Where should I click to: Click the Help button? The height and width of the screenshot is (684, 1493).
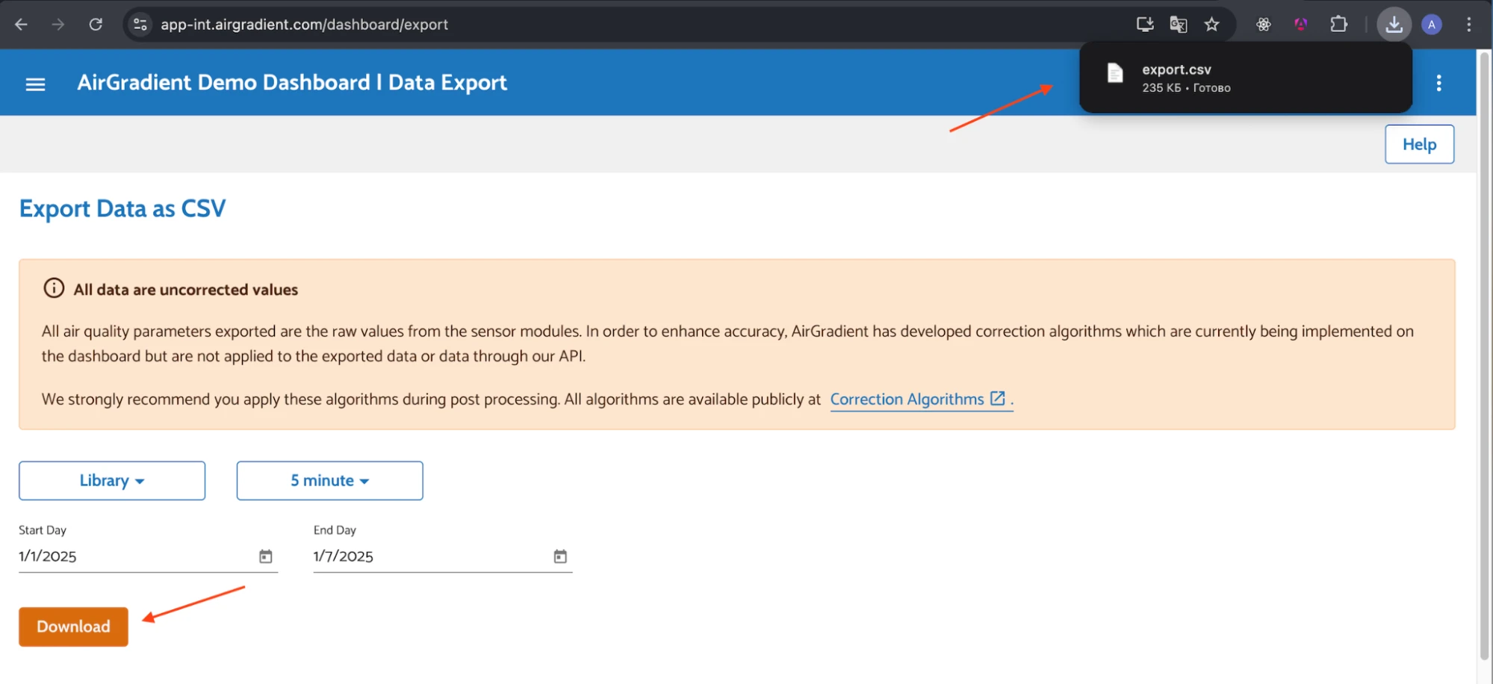pyautogui.click(x=1419, y=144)
